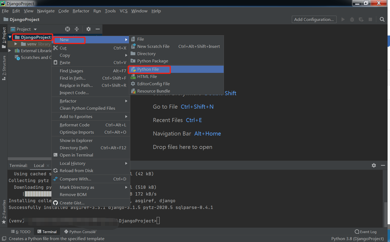Choose Remove BOM entry
This screenshot has height=242, width=390.
91,194
